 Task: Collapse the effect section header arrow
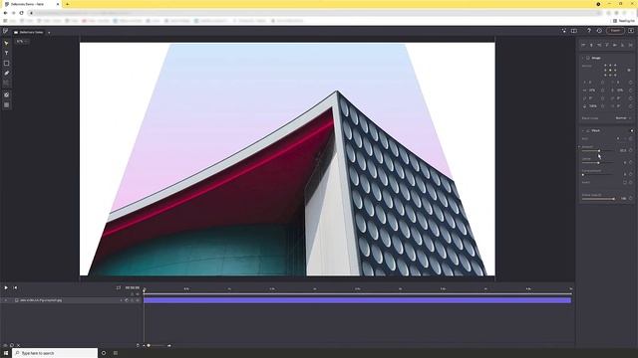click(x=582, y=130)
